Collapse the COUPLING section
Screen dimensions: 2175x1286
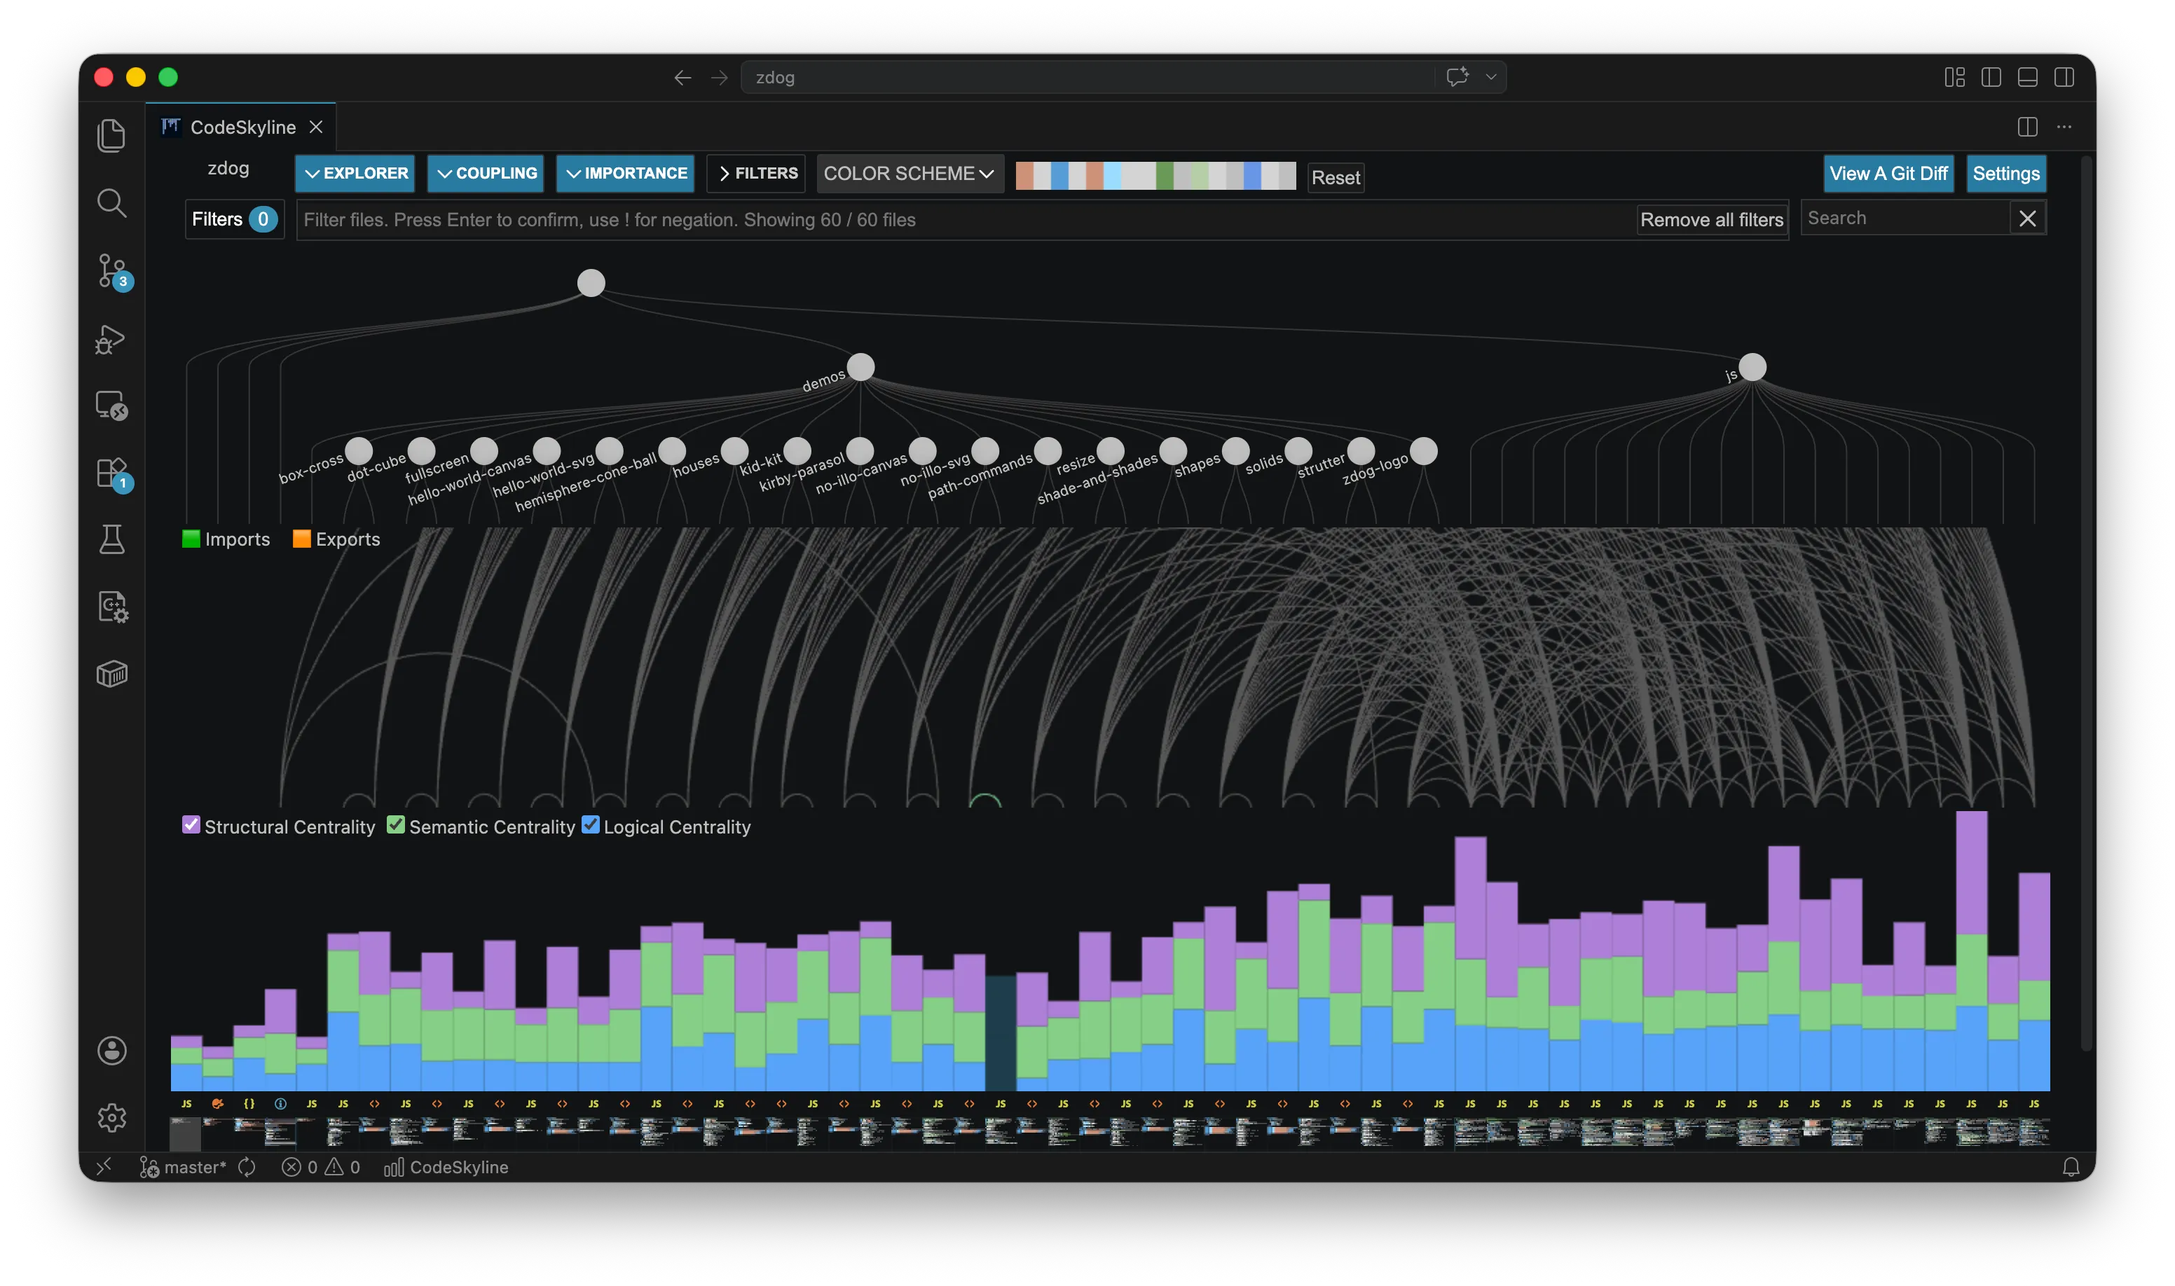tap(486, 173)
